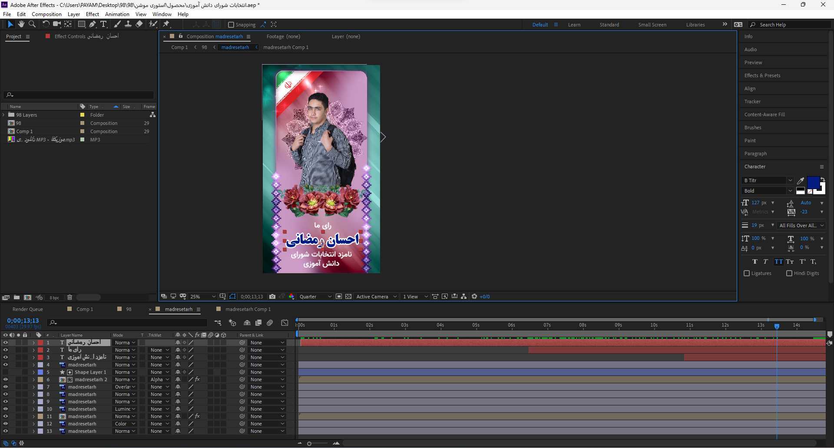The width and height of the screenshot is (834, 448).
Task: Switch to Comp 1 timeline tab
Action: click(x=85, y=309)
